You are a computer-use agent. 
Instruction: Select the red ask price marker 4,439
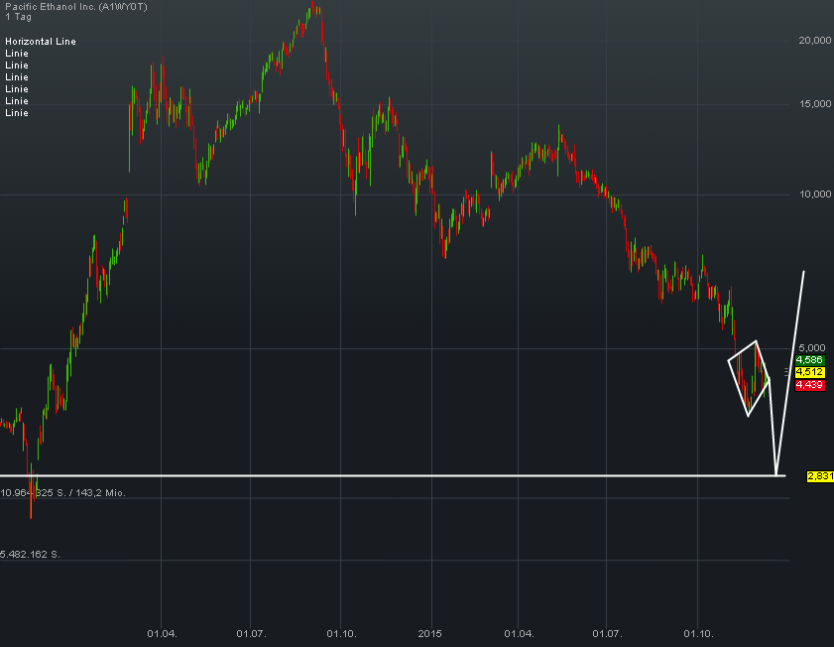811,385
